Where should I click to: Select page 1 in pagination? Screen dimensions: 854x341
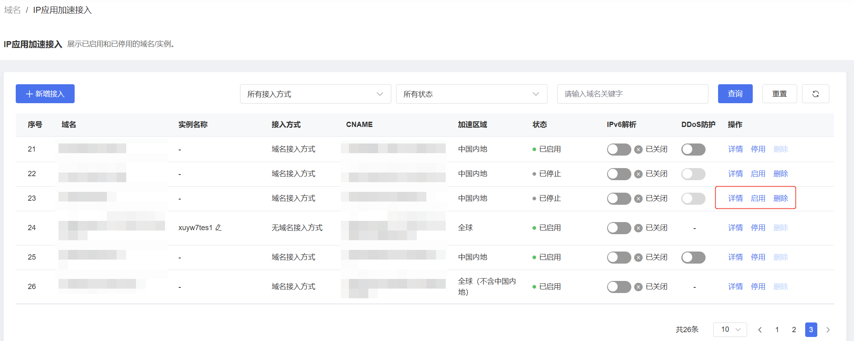coord(777,330)
